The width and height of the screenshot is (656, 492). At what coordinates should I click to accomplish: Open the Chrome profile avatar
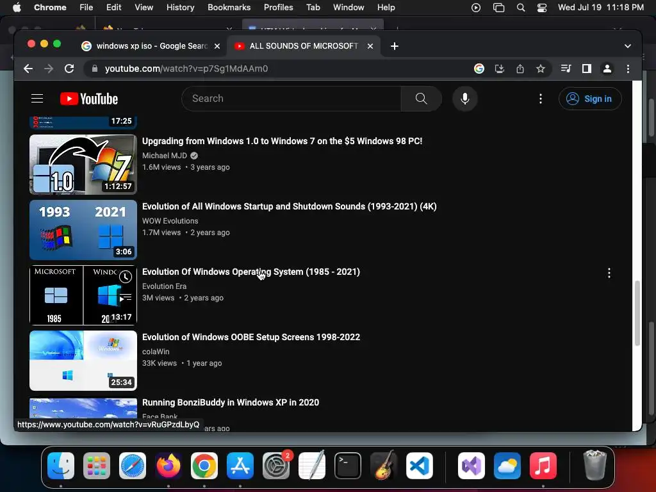[607, 69]
